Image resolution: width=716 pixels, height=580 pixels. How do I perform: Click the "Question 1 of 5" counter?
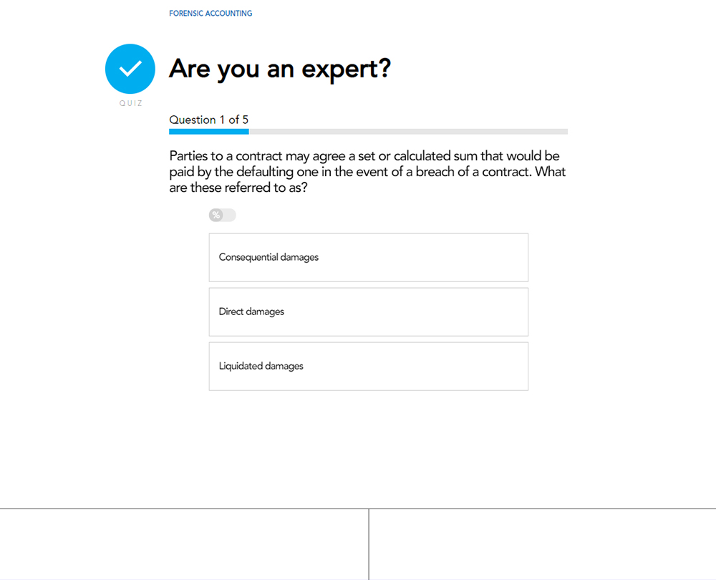coord(208,120)
